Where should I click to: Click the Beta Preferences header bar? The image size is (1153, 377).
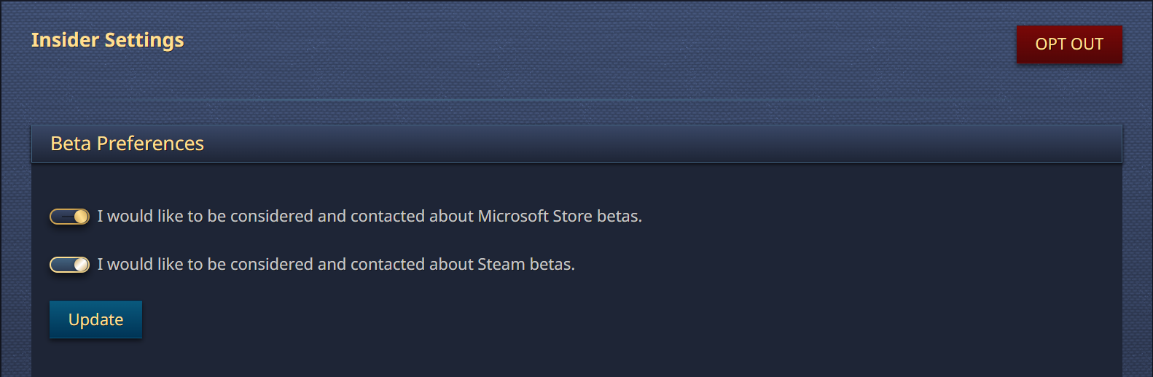[576, 144]
